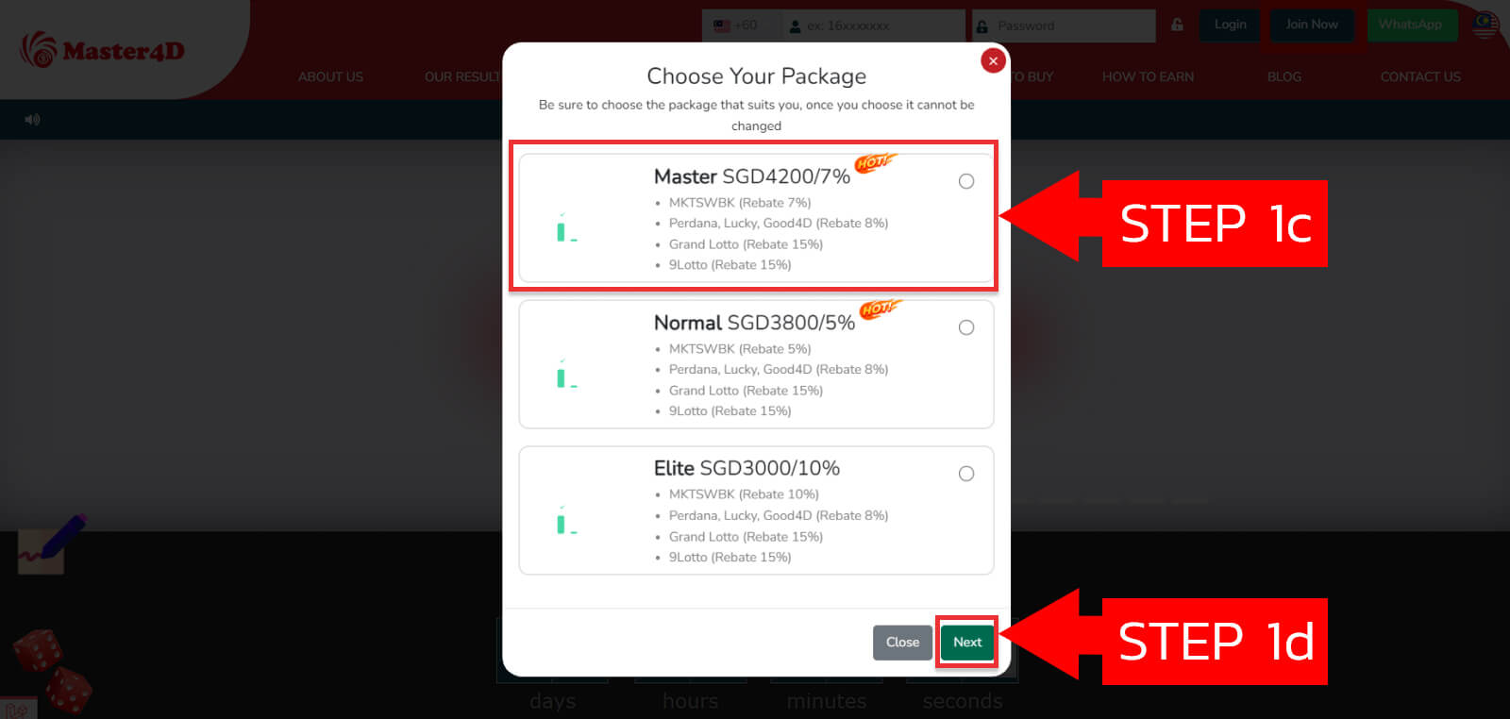Open the HOW TO EARN page
The width and height of the screenshot is (1510, 719).
tap(1148, 76)
